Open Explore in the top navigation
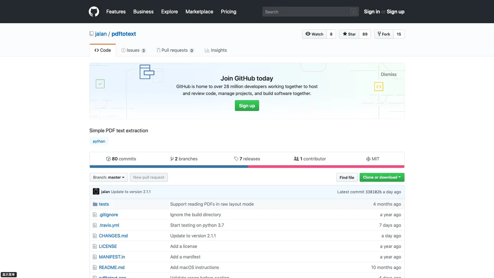Viewport: 494px width, 278px height. point(169,12)
